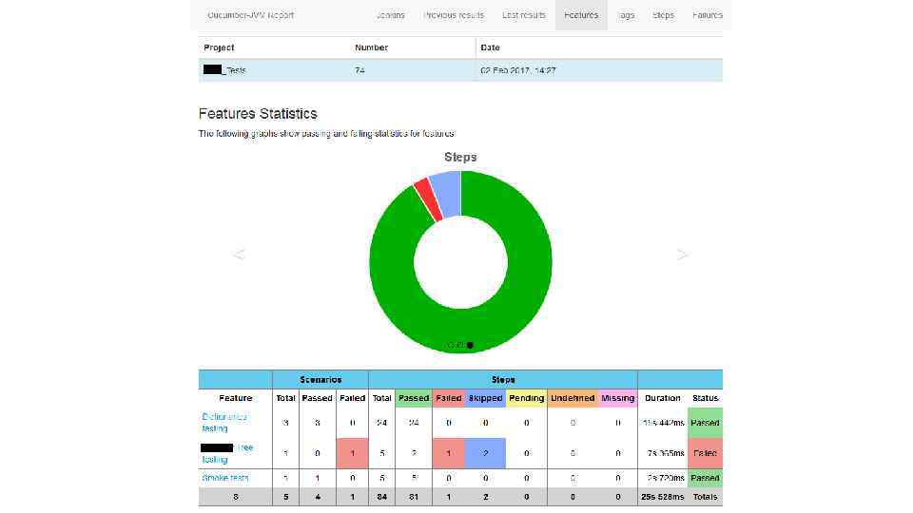Open the Tags tab

pos(626,15)
